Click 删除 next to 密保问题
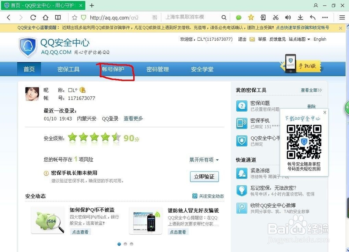 pos(311,106)
